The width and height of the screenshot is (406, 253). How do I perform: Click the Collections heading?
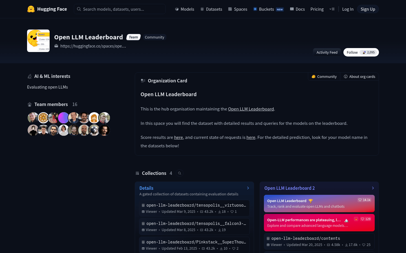[x=154, y=173]
